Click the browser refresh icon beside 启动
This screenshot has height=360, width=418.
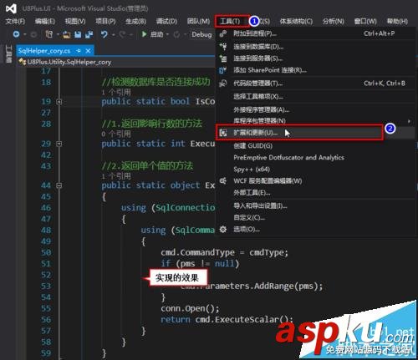(x=176, y=34)
